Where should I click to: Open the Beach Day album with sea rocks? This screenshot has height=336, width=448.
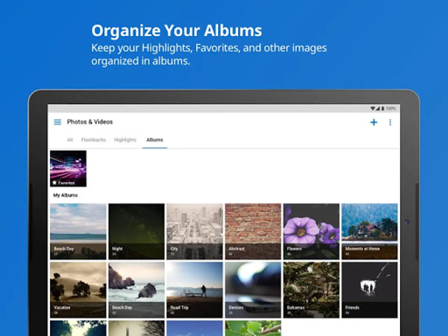tap(136, 290)
